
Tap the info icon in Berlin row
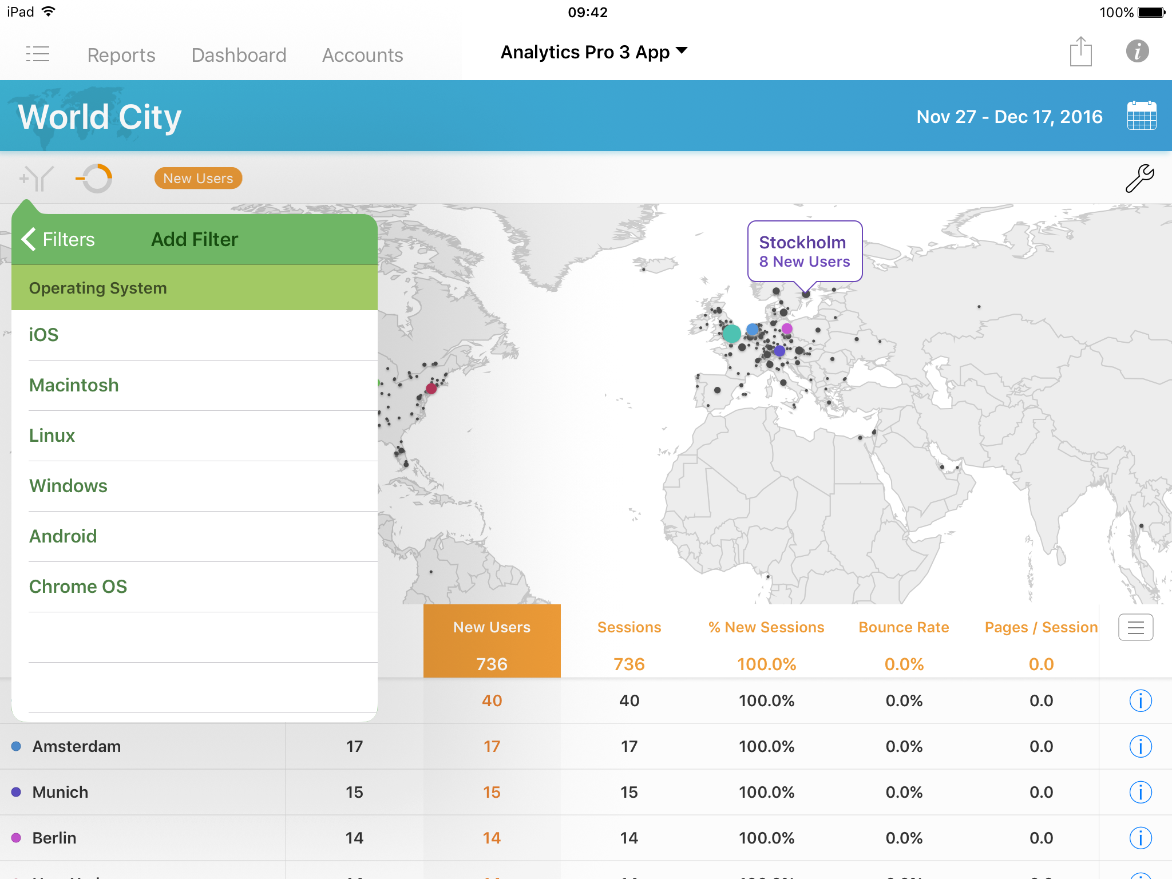click(1140, 838)
